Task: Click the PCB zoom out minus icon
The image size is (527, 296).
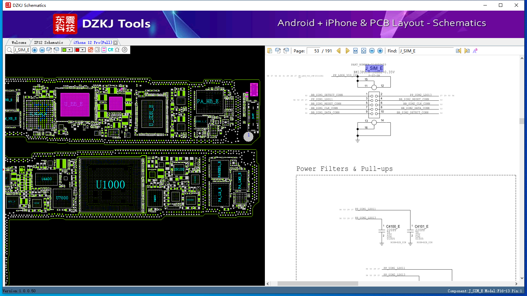Action: pyautogui.click(x=42, y=50)
